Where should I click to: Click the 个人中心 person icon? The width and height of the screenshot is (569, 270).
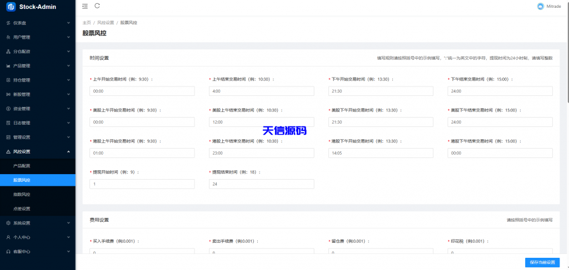[8, 237]
